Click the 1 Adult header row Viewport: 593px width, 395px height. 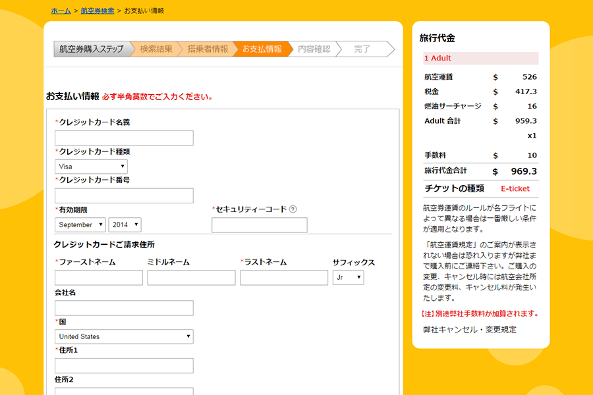coord(481,58)
